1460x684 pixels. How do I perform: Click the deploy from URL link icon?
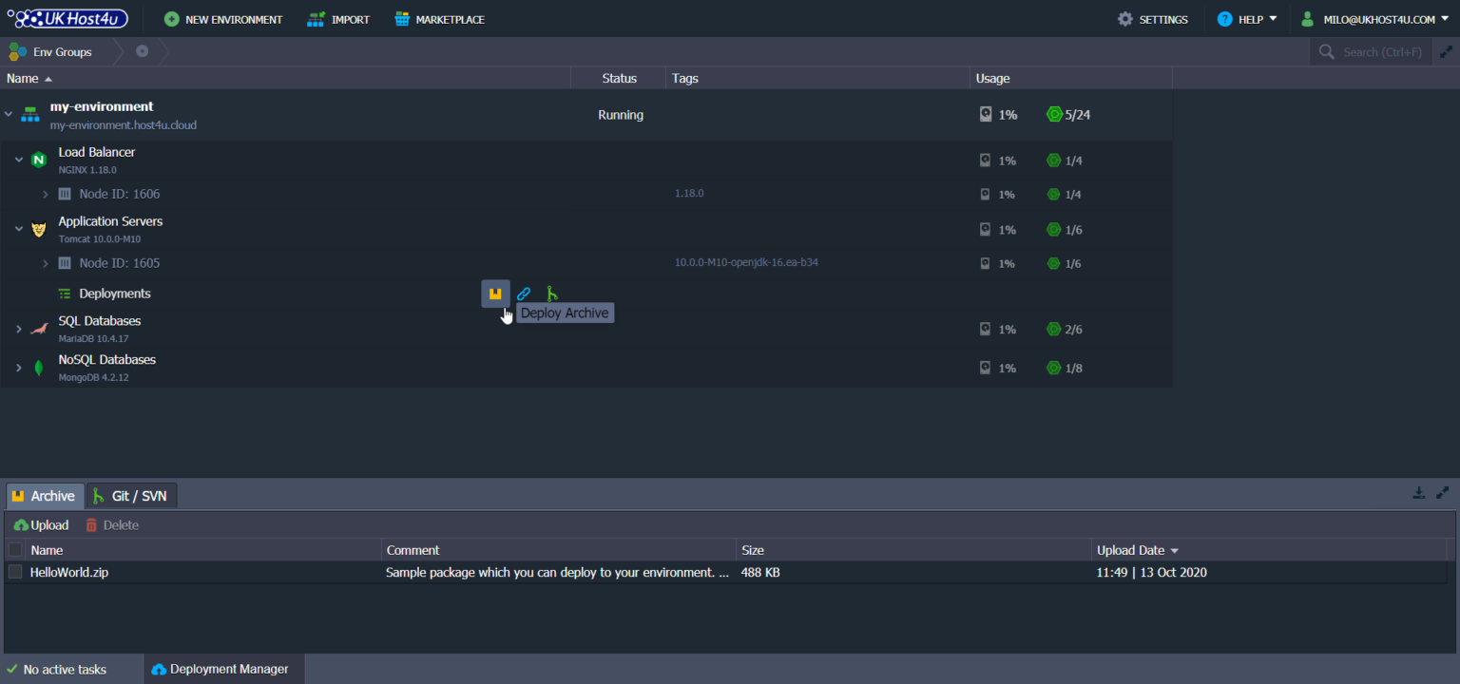click(x=524, y=294)
